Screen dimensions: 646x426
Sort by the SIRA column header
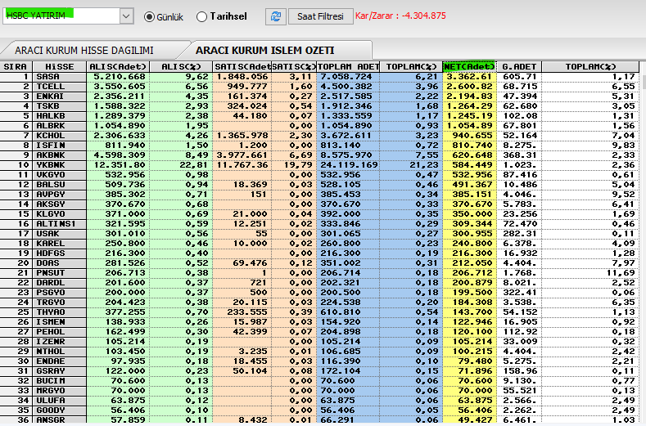16,67
